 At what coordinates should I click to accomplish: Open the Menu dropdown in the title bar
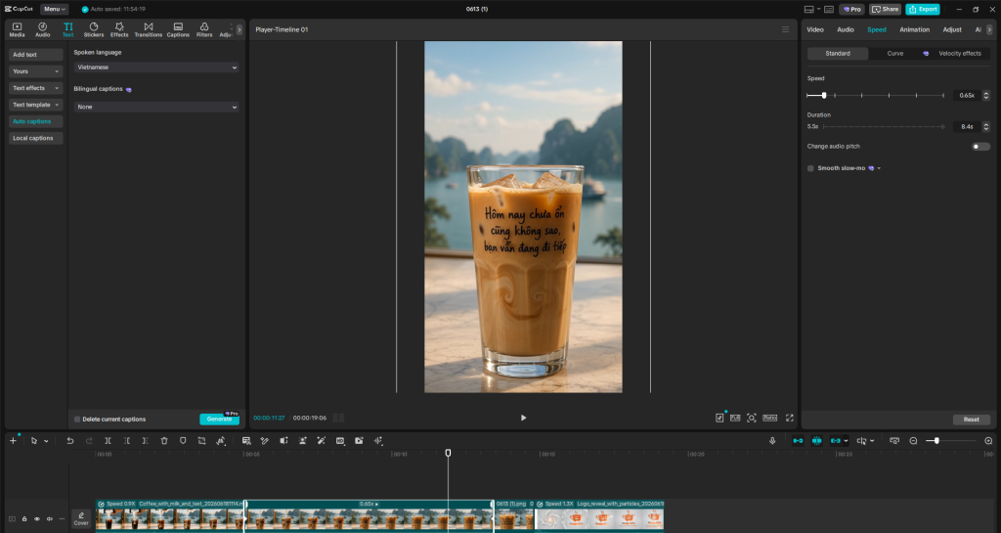click(x=55, y=9)
